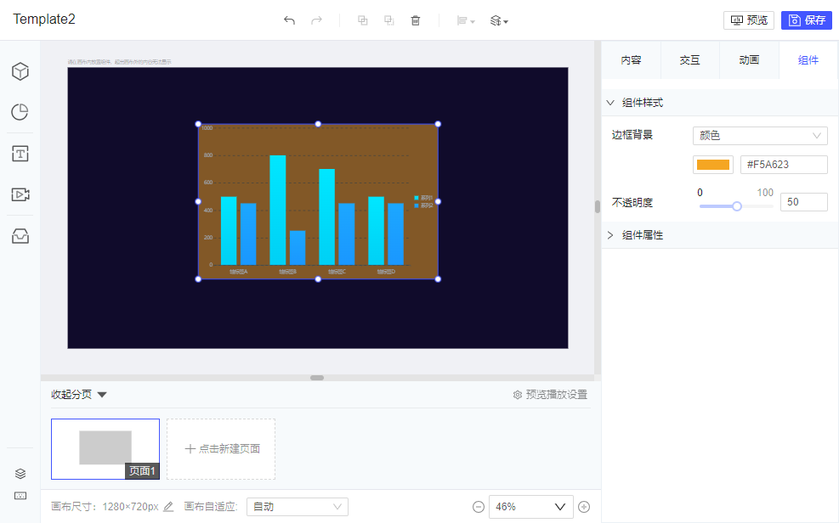
Task: Switch to the 内容 tab
Action: [631, 59]
